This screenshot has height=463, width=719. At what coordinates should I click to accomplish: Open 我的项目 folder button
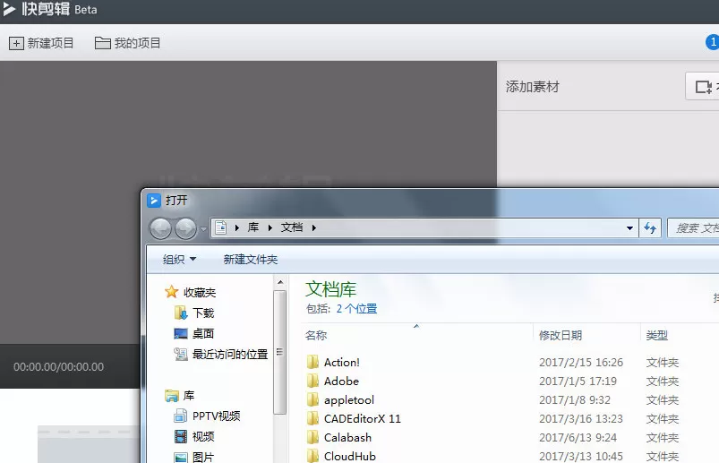[127, 43]
